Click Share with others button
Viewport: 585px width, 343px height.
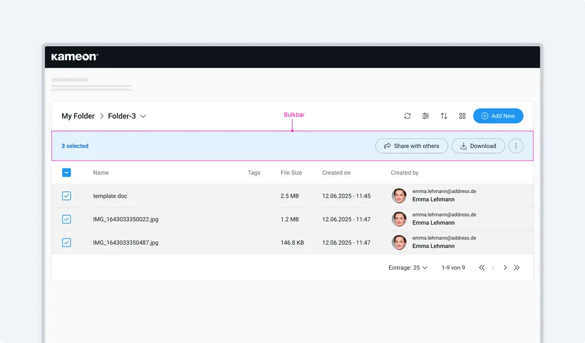click(411, 146)
